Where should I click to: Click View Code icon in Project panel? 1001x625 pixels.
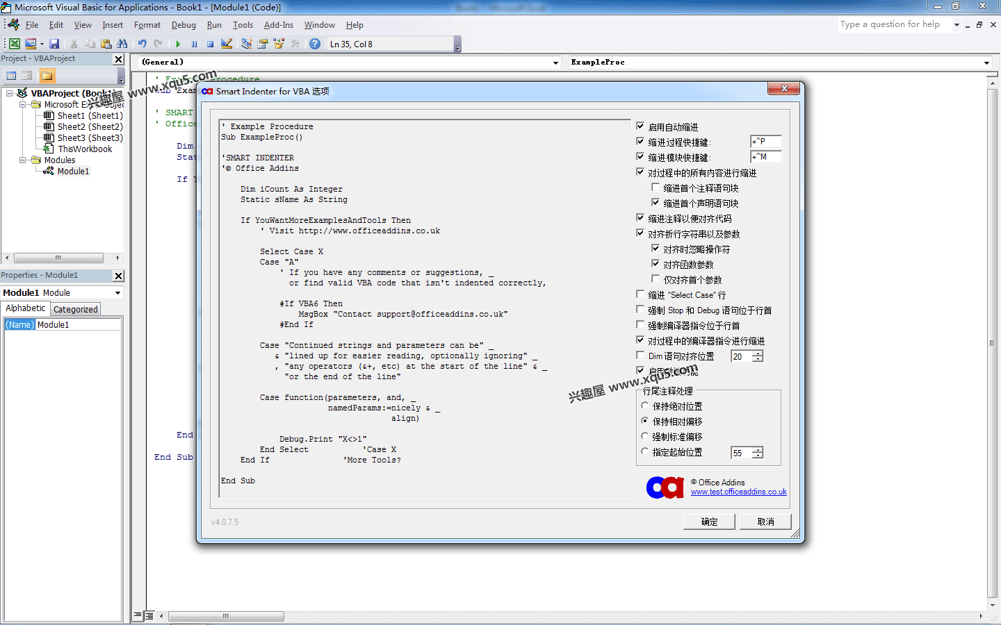[x=11, y=76]
